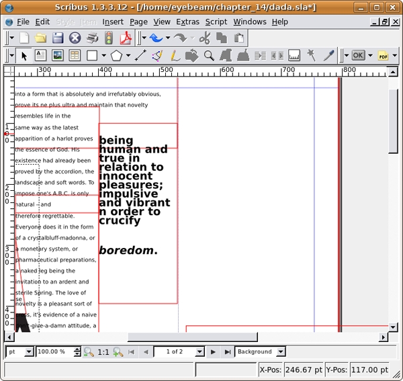Open the Script menu
The height and width of the screenshot is (381, 403).
tap(216, 22)
